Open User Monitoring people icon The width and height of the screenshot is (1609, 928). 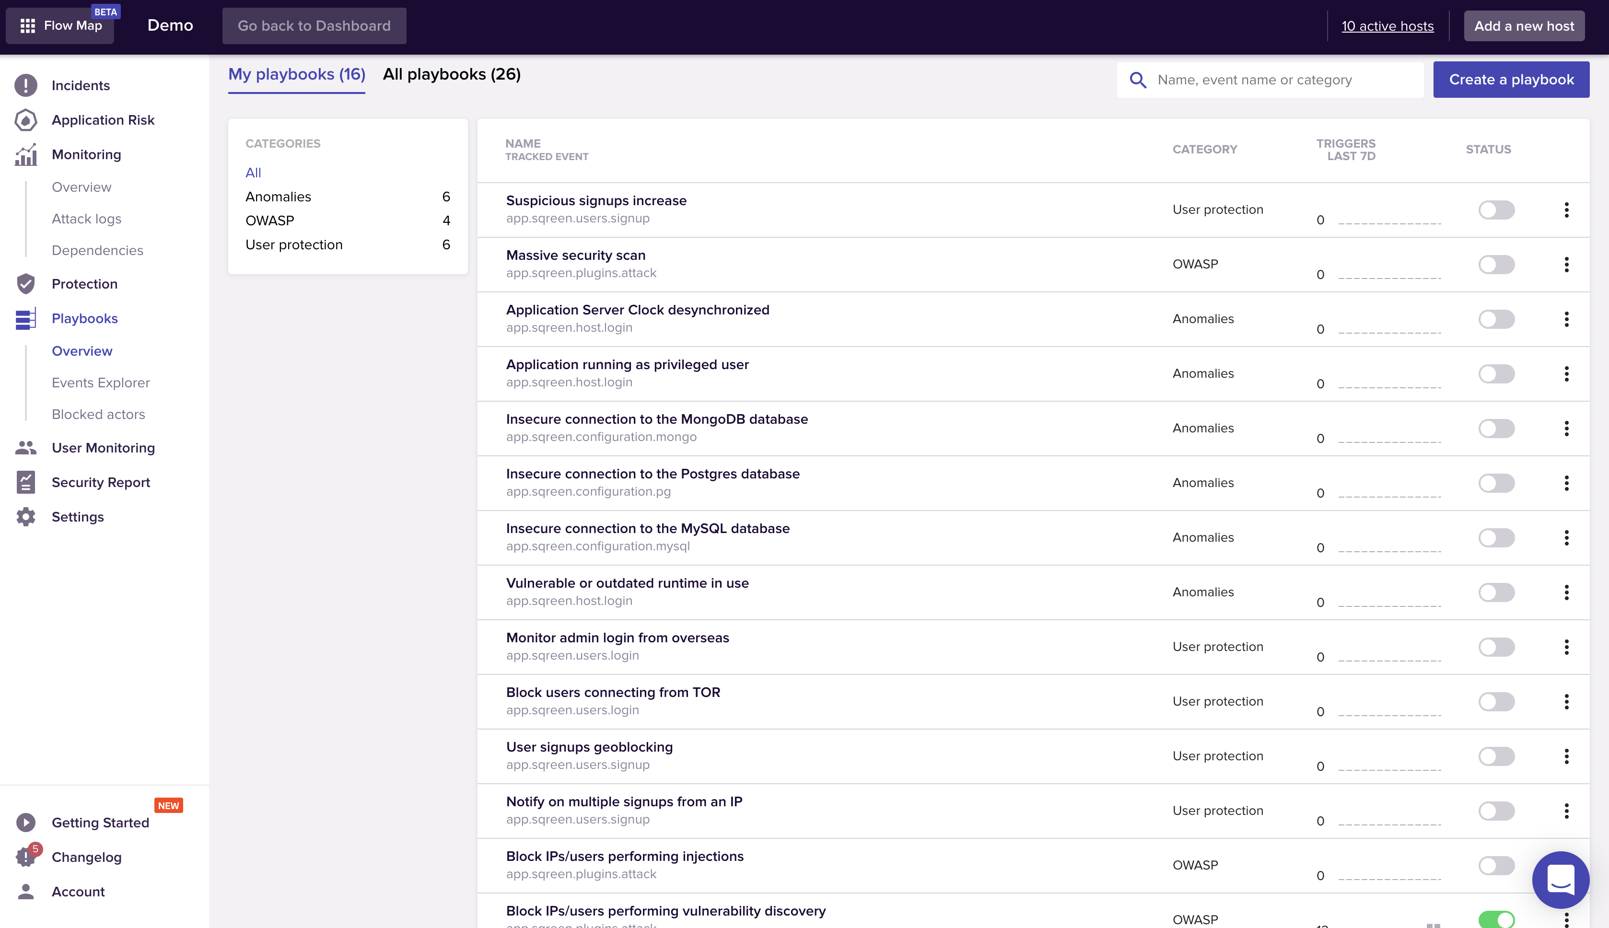pos(25,447)
